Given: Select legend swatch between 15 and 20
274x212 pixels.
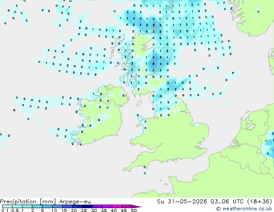Looking at the screenshot, I should pyautogui.click(x=67, y=206).
